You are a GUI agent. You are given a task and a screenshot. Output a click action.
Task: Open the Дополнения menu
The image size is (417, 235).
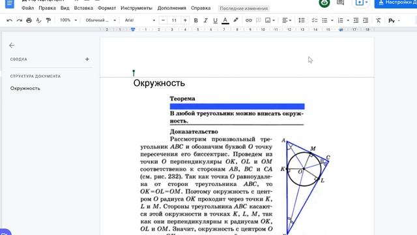171,8
